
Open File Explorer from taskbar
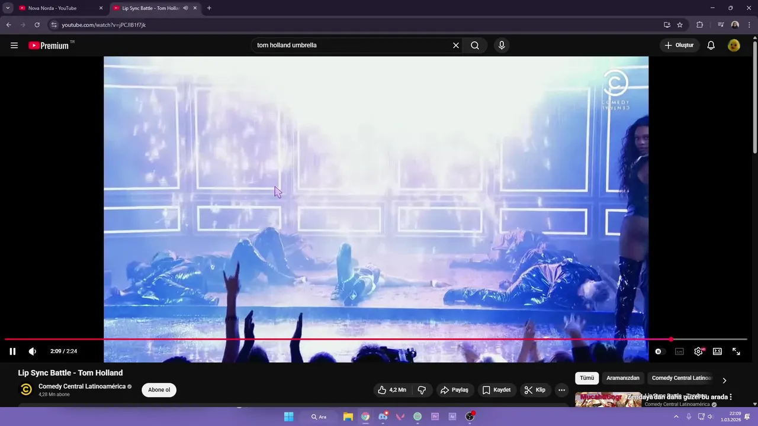[348, 417]
